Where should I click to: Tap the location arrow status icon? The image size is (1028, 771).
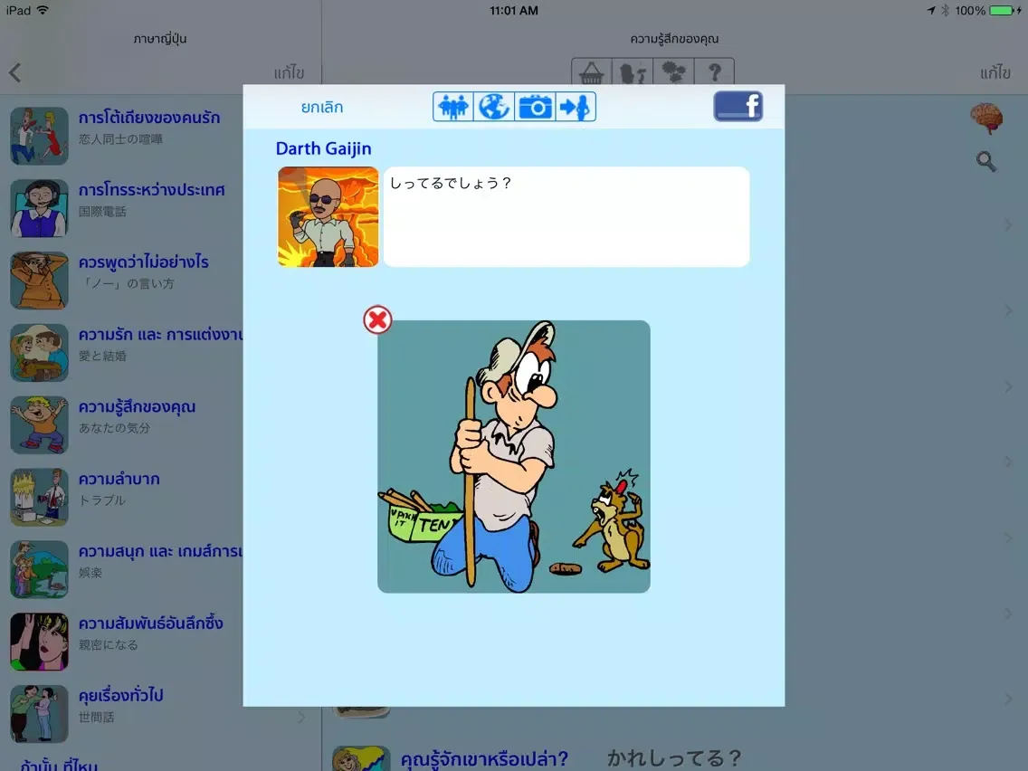931,11
